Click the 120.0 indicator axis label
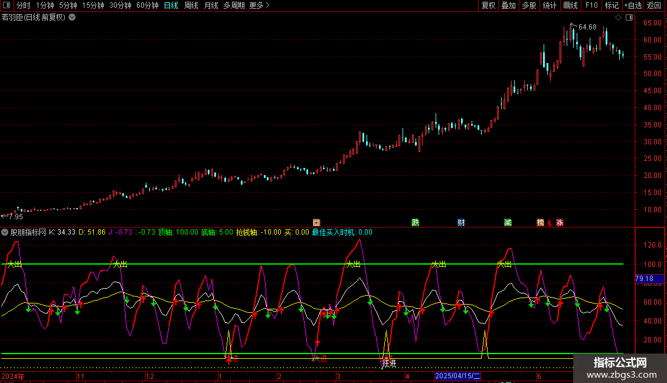667x383 pixels. click(x=652, y=245)
